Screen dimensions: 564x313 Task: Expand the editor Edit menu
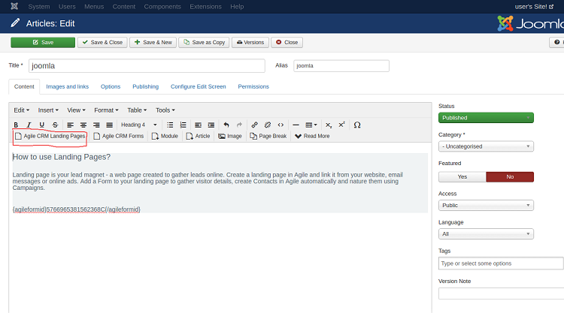pyautogui.click(x=22, y=110)
